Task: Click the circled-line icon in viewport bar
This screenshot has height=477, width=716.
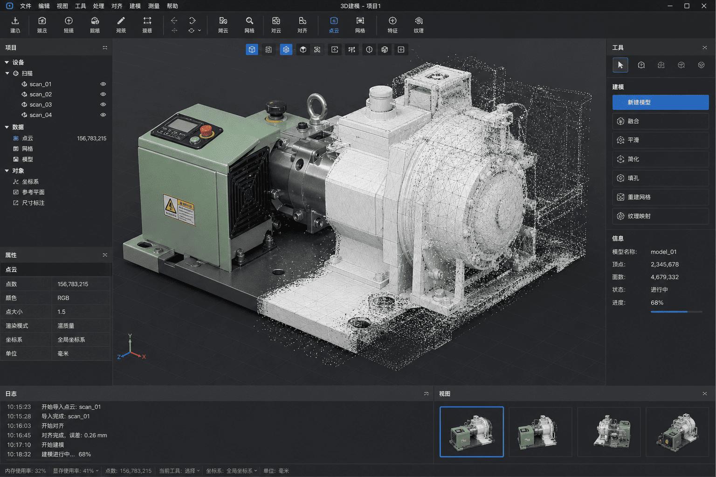Action: [x=369, y=49]
